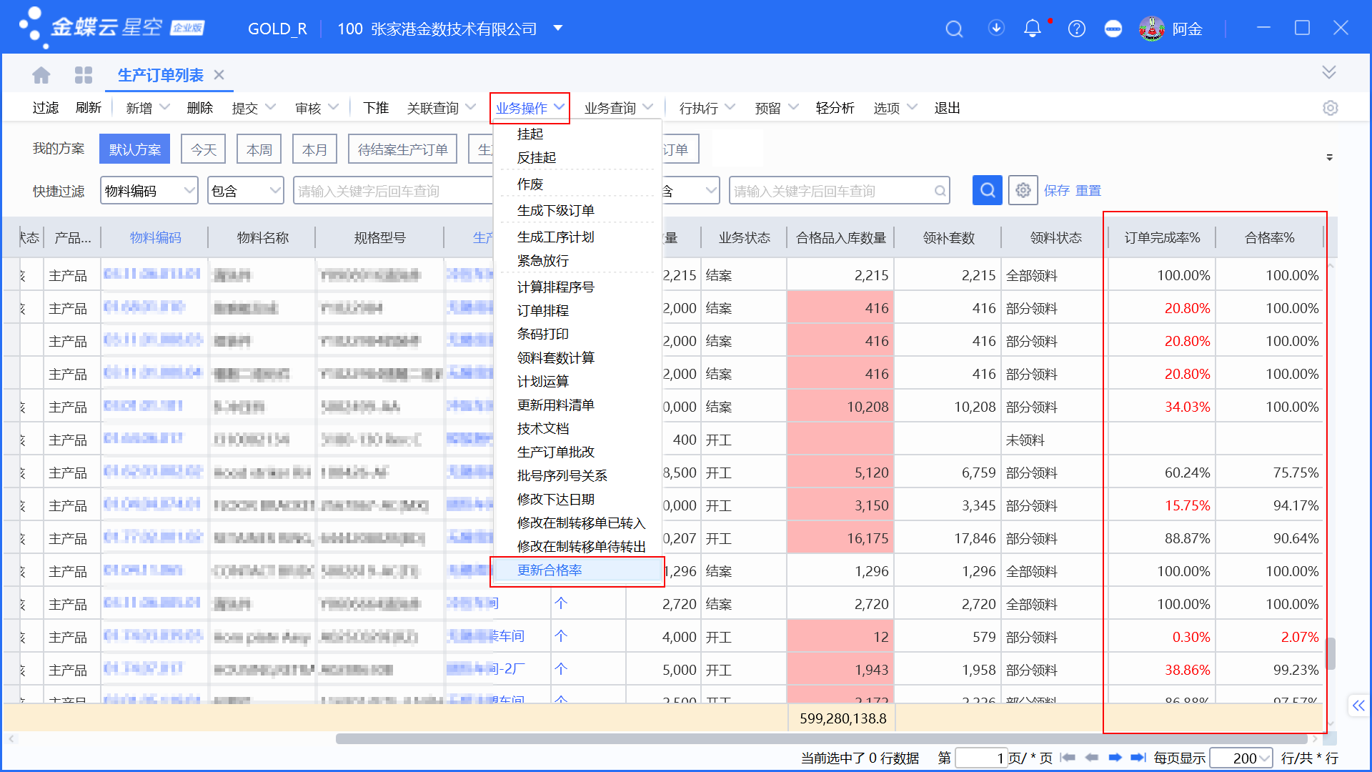Screen dimensions: 1372x772
Task: Open the download center icon
Action: (x=996, y=28)
